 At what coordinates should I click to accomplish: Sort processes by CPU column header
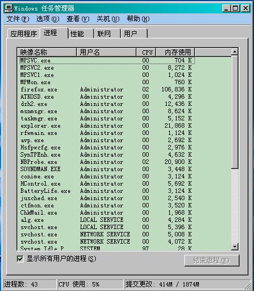tap(146, 52)
